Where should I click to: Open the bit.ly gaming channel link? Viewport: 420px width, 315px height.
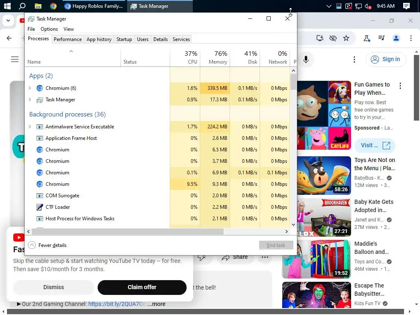coord(117,304)
